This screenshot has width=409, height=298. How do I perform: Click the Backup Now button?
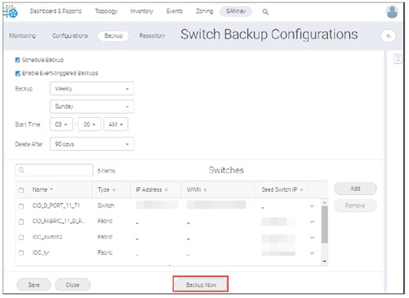[201, 285]
